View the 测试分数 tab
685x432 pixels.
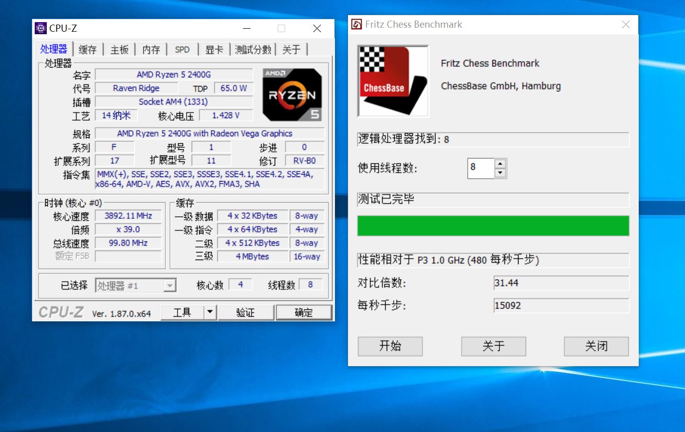click(252, 49)
